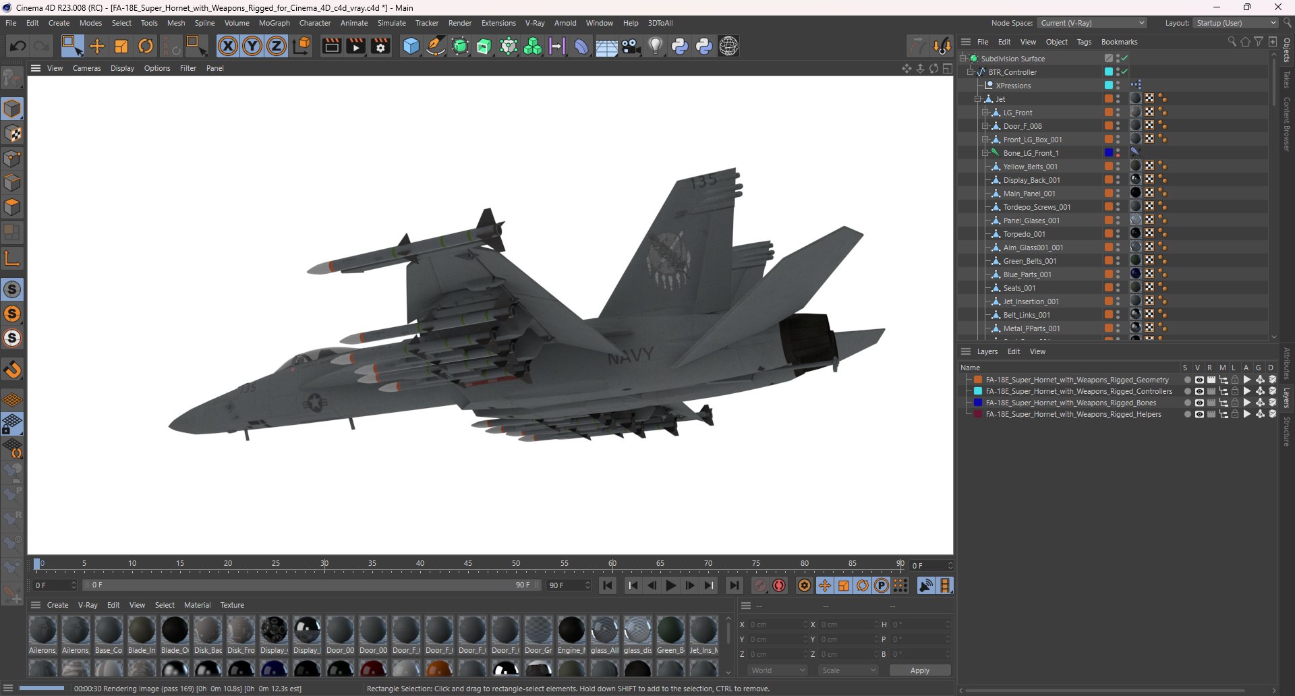The height and width of the screenshot is (696, 1295).
Task: Open the Scale coordinate mode dropdown
Action: pyautogui.click(x=848, y=670)
